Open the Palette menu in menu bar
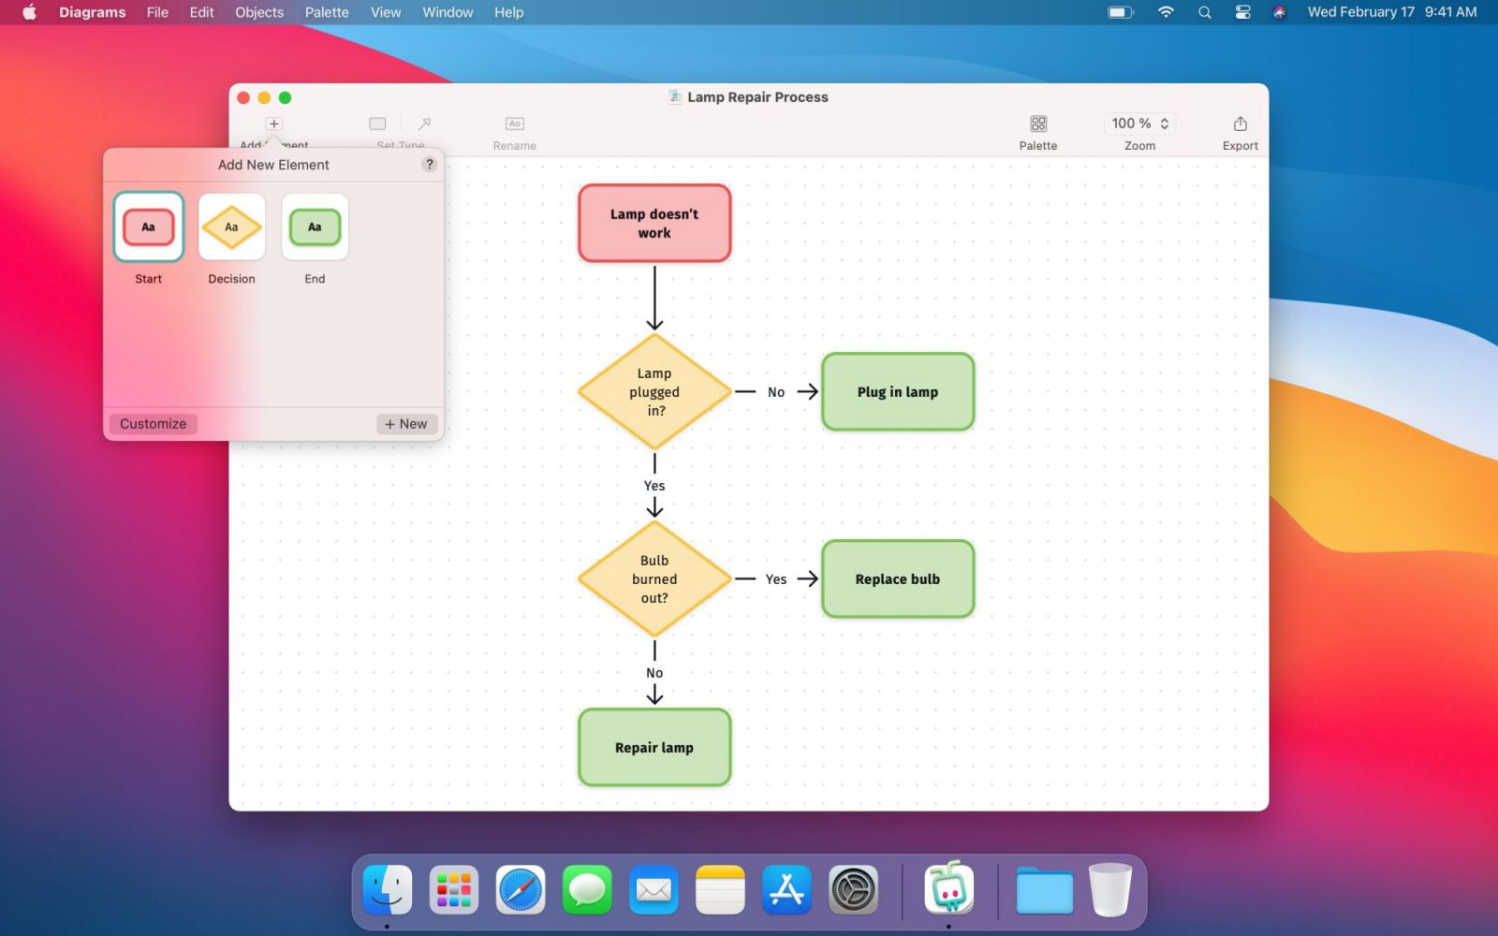Image resolution: width=1498 pixels, height=936 pixels. [327, 12]
